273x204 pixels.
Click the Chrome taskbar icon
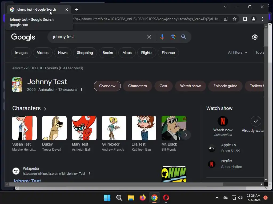[x=154, y=198]
